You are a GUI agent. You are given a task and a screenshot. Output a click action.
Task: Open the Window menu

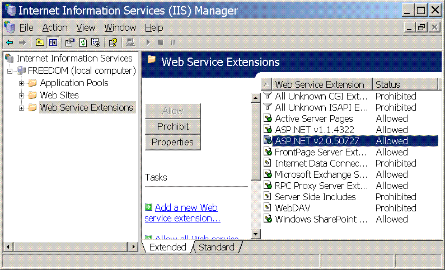click(x=120, y=28)
